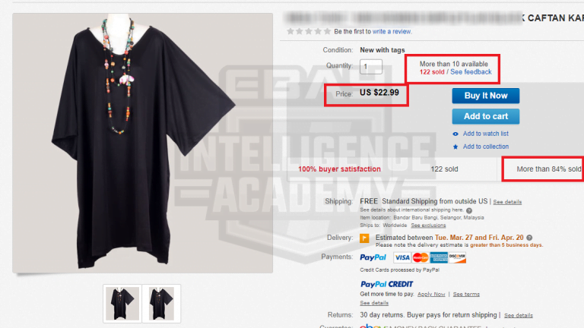The height and width of the screenshot is (328, 584).
Task: Click the star icon beside Add to collection
Action: click(455, 147)
